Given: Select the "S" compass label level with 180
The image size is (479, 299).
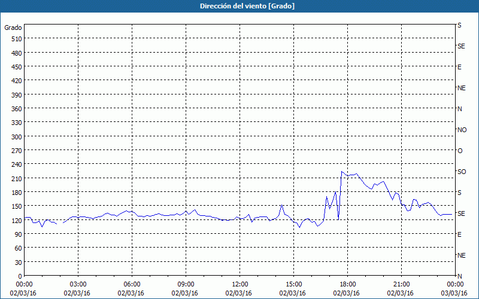Looking at the screenshot, I should pyautogui.click(x=459, y=193).
